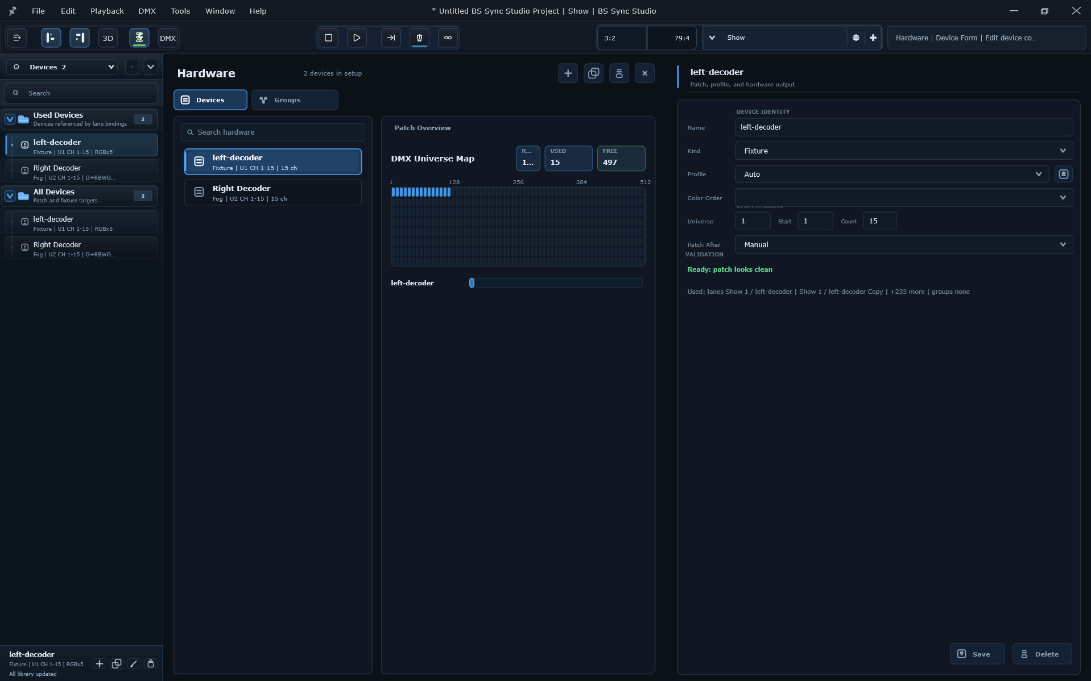
Task: Open the chevron menu next to the star button
Action: point(151,67)
